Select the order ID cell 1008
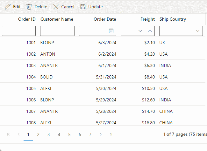Viewport: 207px width, 151px height. point(31,123)
